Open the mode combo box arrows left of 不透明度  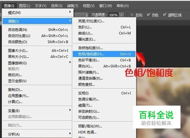pos(87,15)
